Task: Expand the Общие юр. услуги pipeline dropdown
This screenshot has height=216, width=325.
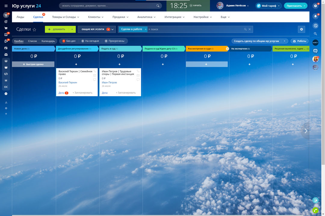Action: pos(97,29)
